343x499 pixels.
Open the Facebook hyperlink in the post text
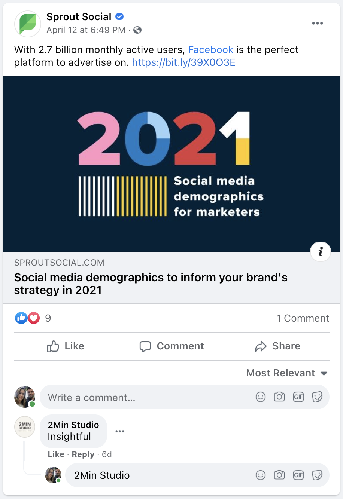(x=211, y=49)
